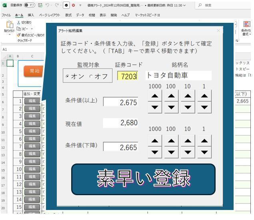Expand the last-updated time dropdown in title

(184, 5)
